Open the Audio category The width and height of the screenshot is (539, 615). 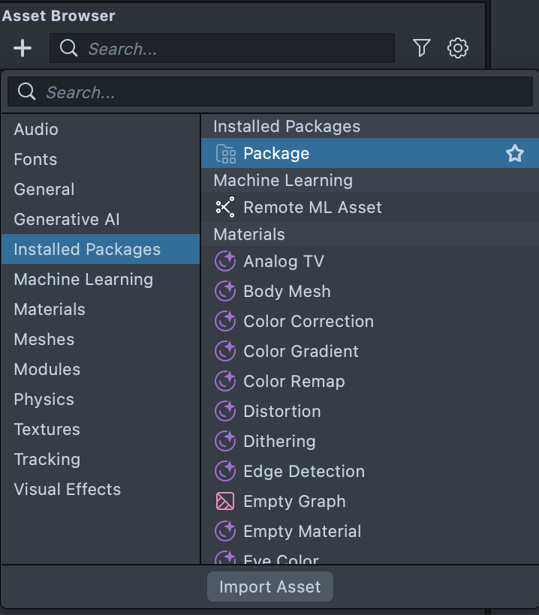point(36,130)
